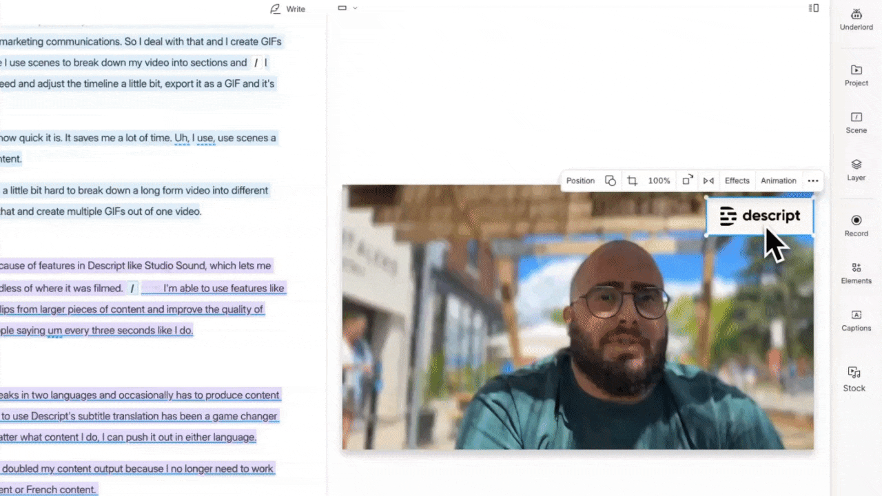Open the Underlord AI panel
This screenshot has width=882, height=496.
pos(856,19)
